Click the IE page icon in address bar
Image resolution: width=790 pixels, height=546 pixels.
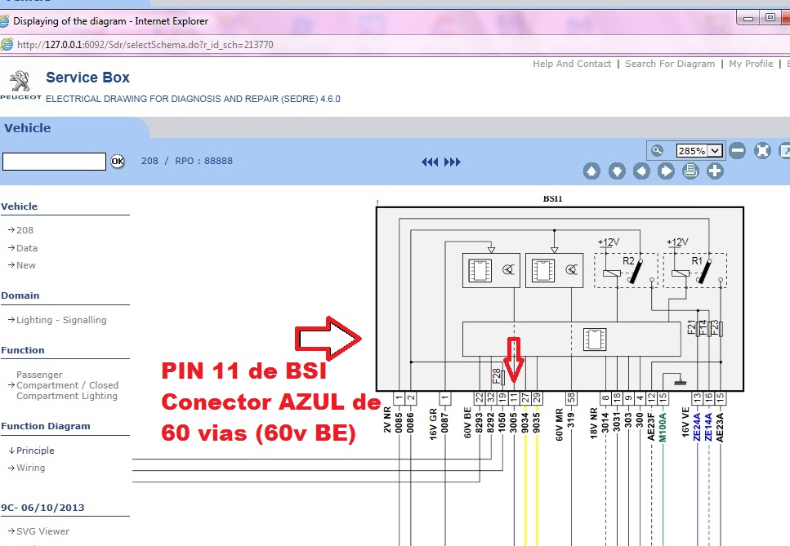[x=6, y=44]
